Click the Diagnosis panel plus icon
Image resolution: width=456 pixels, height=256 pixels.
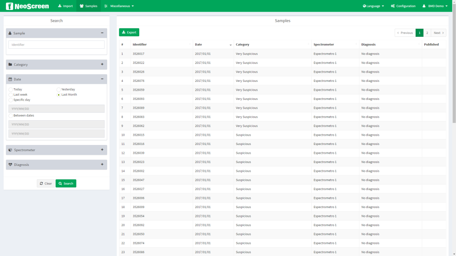click(102, 164)
